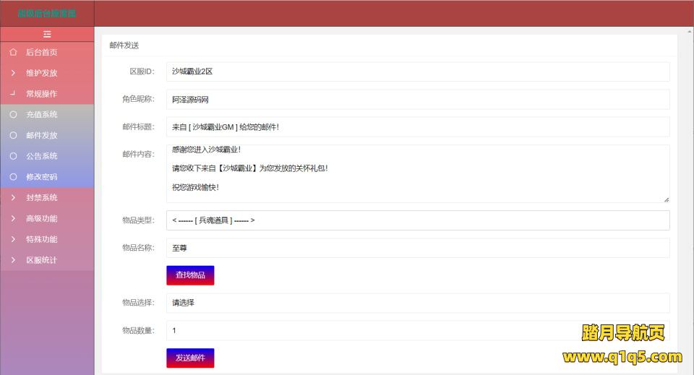The height and width of the screenshot is (375, 694).
Task: Click the home icon beside 后台首页
Action: [x=13, y=52]
